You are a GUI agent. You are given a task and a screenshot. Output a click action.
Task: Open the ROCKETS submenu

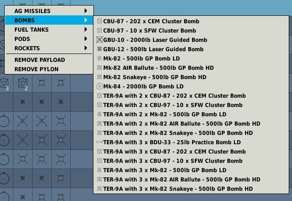pyautogui.click(x=49, y=48)
